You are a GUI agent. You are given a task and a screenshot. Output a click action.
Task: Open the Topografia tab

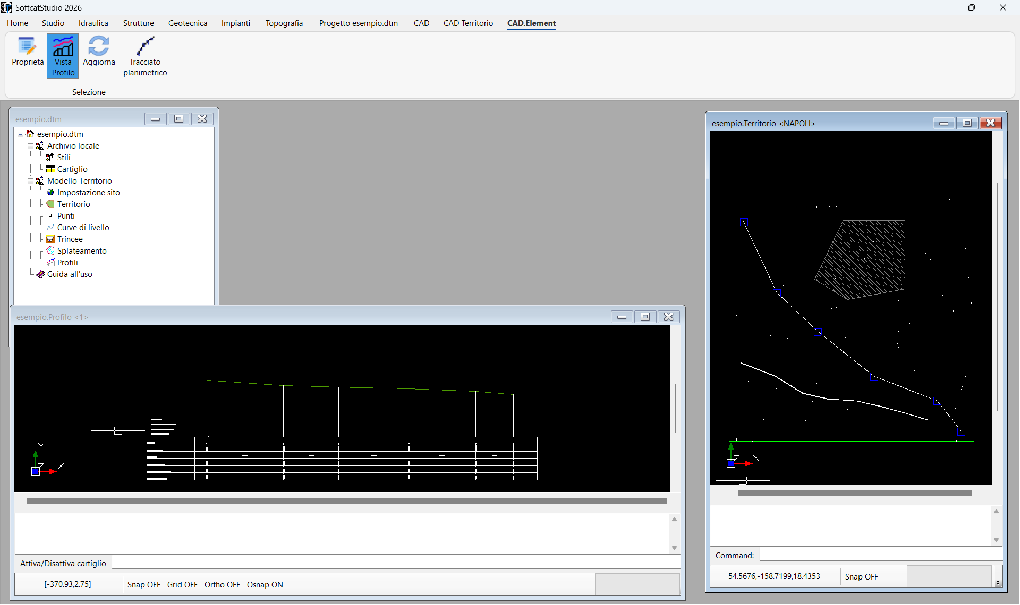284,23
